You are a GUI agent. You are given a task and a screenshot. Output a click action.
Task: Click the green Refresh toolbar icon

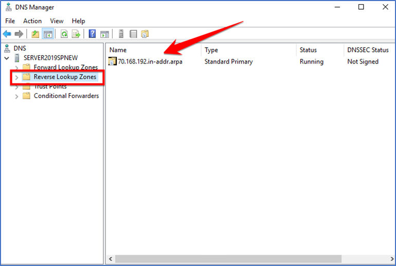click(x=64, y=34)
